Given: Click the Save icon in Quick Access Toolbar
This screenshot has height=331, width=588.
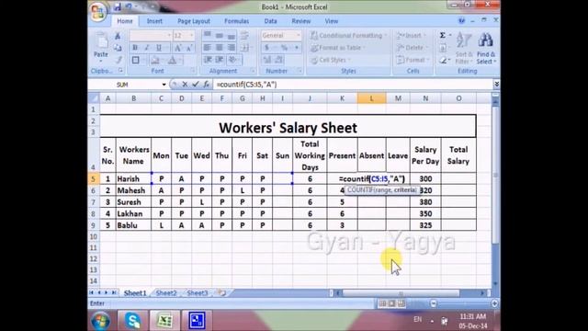Looking at the screenshot, I should 118,6.
